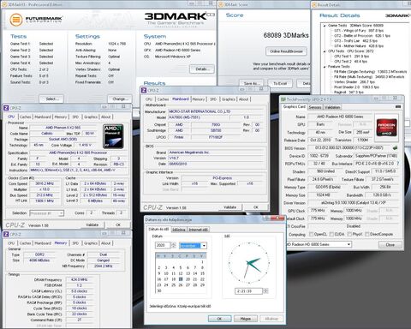Click the KA780G (MS-7551) model field

(x=199, y=117)
